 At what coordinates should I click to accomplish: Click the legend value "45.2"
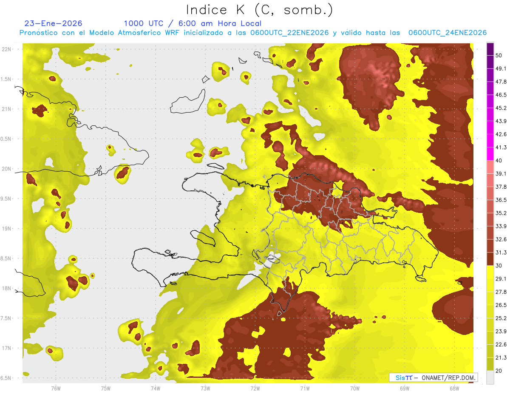[501, 108]
